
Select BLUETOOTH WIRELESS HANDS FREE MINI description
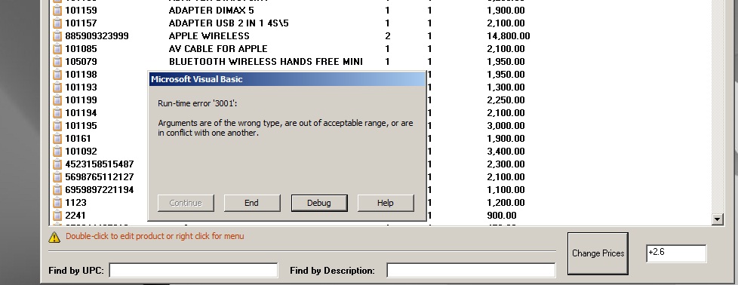point(266,61)
